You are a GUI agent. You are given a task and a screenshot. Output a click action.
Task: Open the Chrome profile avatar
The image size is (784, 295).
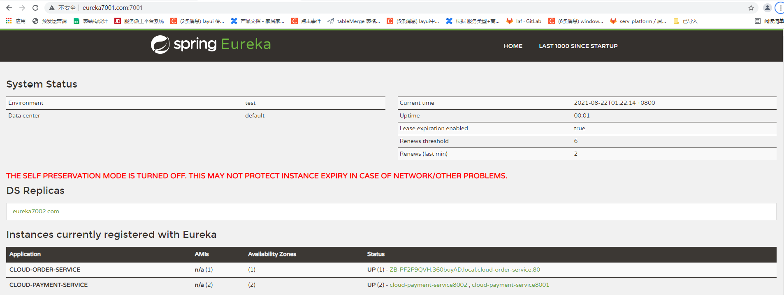click(768, 8)
